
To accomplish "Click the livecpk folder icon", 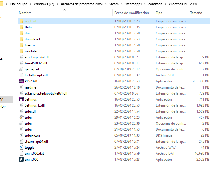I will (21, 45).
